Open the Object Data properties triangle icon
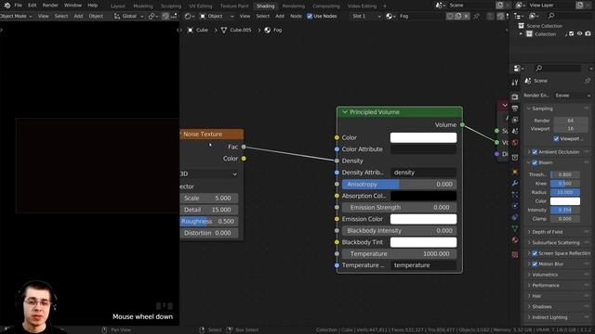The width and height of the screenshot is (595, 334). click(x=515, y=228)
